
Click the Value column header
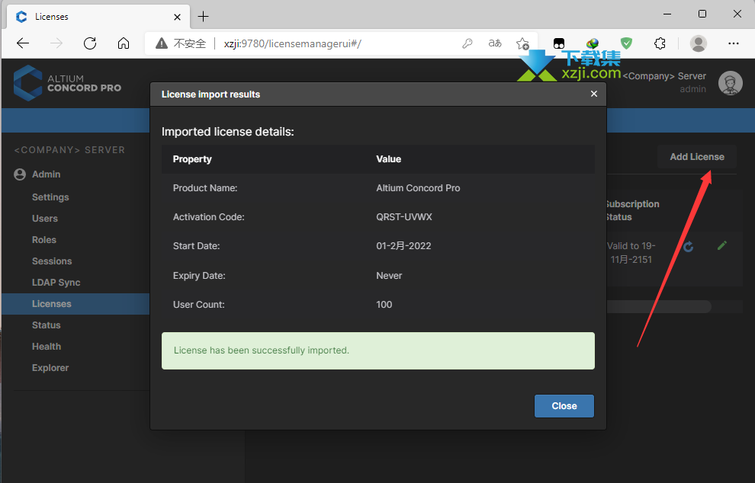coord(389,159)
